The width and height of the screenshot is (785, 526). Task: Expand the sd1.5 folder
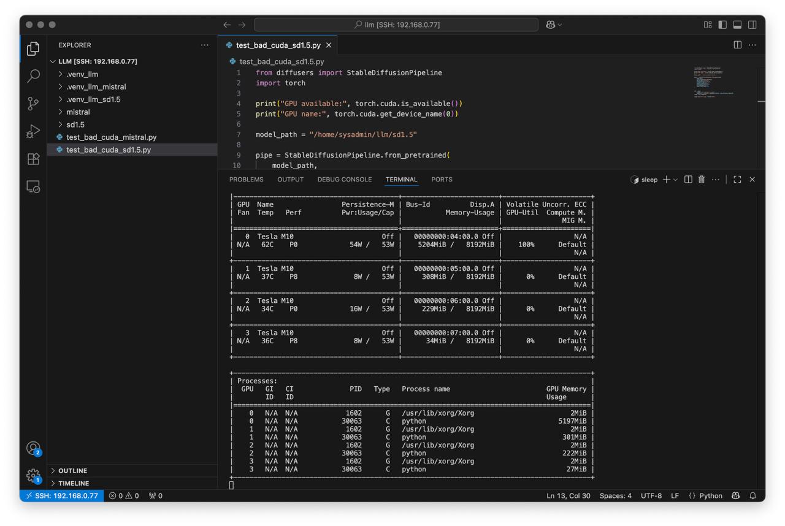[132, 124]
